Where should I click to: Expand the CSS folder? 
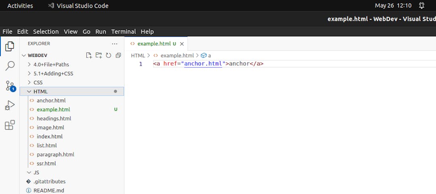(x=38, y=83)
